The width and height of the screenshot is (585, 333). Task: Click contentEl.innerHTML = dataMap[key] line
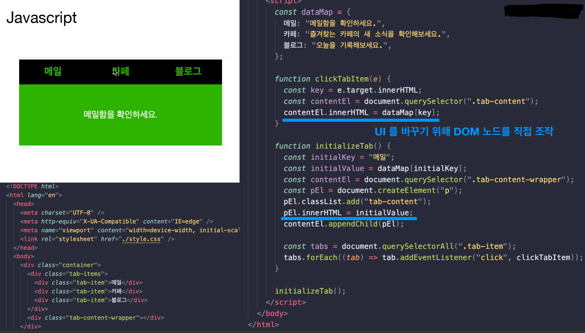click(x=362, y=112)
